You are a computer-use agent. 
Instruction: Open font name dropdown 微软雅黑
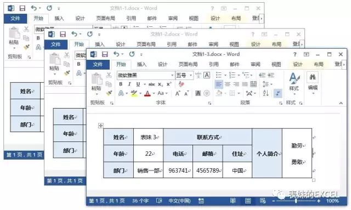pos(172,75)
